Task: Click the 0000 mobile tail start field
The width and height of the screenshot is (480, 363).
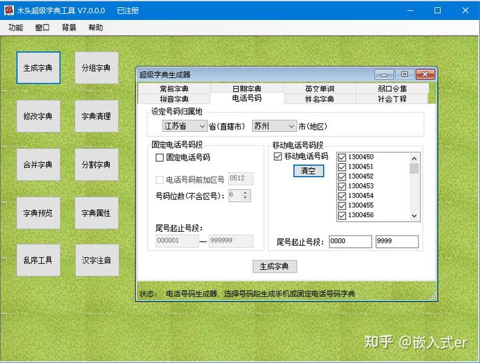Action: [x=351, y=241]
